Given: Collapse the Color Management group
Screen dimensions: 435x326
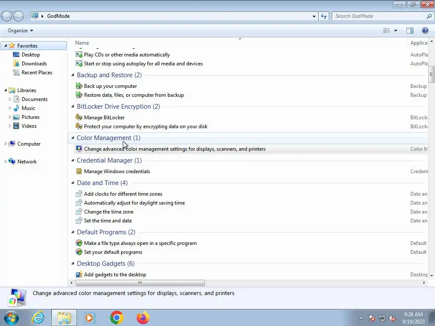Looking at the screenshot, I should click(x=73, y=138).
